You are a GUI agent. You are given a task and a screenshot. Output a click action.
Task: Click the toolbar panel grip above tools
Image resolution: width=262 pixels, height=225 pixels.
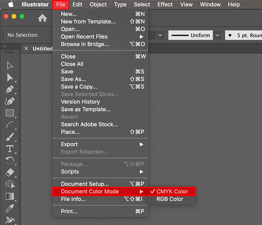pos(10,52)
